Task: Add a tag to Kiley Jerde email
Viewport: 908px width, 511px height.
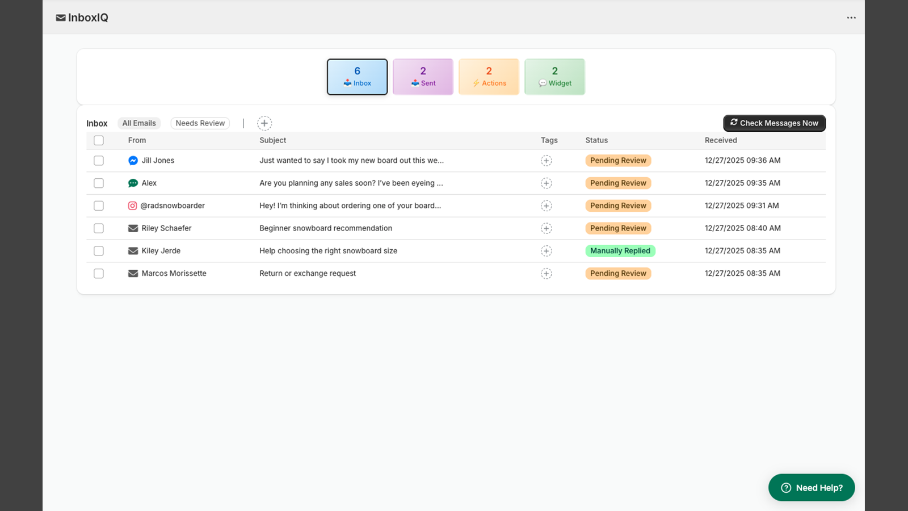Action: tap(546, 251)
